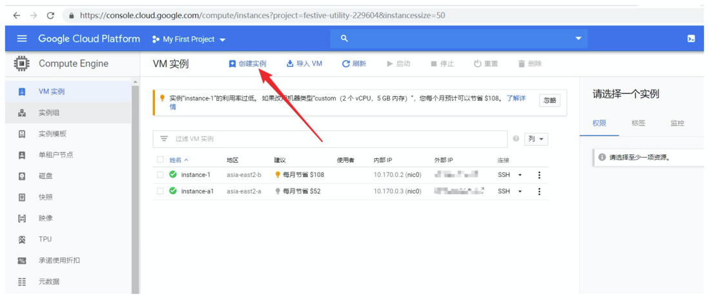
Task: Click internal IP 10.170.0.3 (nic0)
Action: pyautogui.click(x=398, y=191)
